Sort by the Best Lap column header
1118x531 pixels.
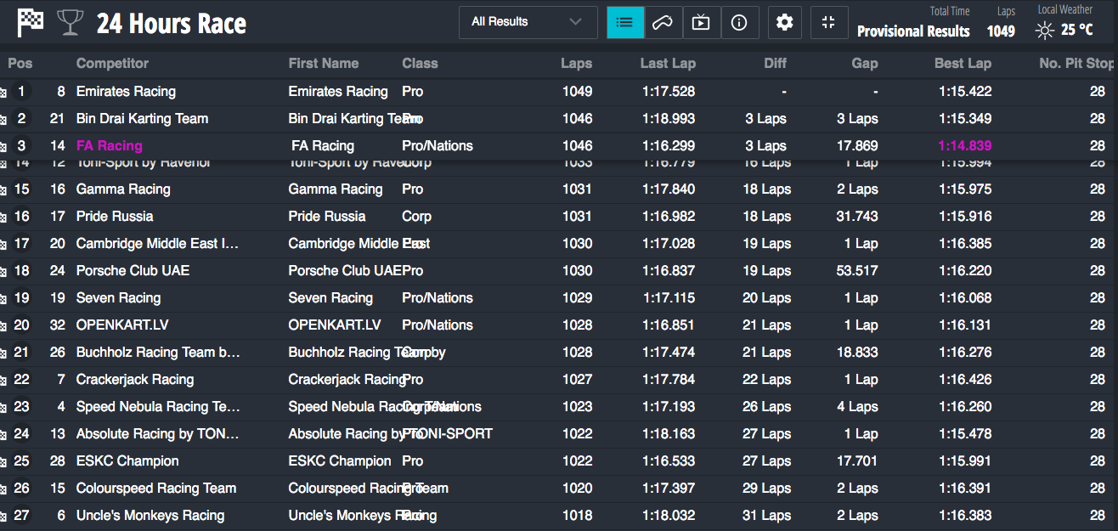coord(964,64)
